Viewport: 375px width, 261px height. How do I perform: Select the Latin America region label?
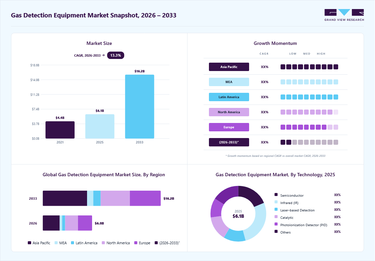tap(229, 97)
